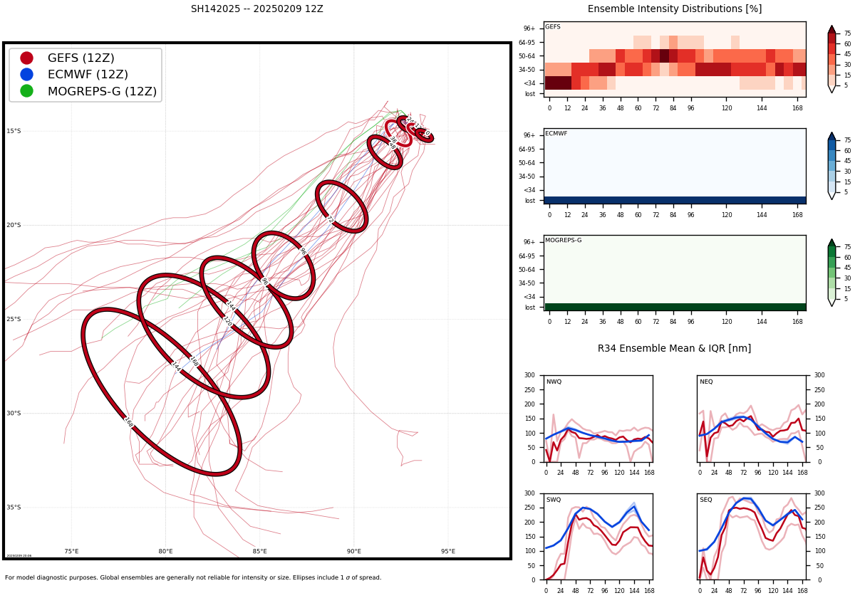Click the 80°E longitude label on the map
The width and height of the screenshot is (855, 598).
point(165,551)
